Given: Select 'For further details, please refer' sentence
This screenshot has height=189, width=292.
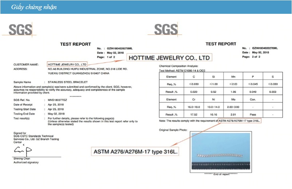Looking at the screenshot, I should point(81,118).
